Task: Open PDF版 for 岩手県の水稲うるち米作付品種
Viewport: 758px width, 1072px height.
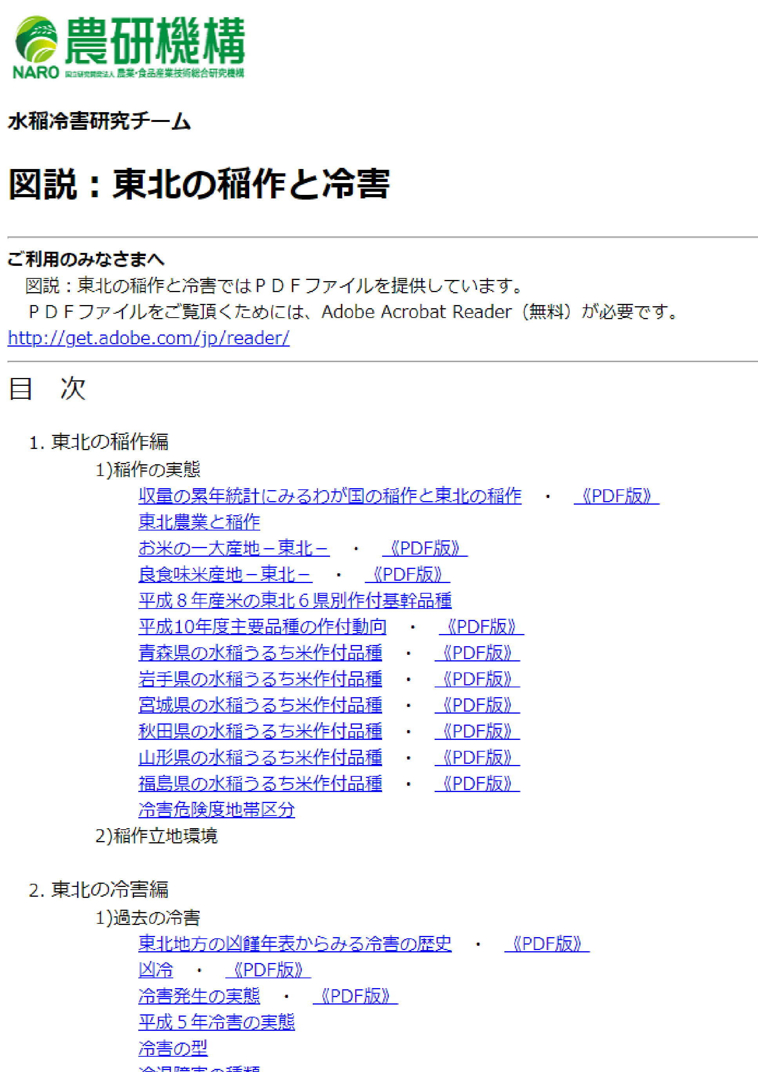Action: point(477,679)
